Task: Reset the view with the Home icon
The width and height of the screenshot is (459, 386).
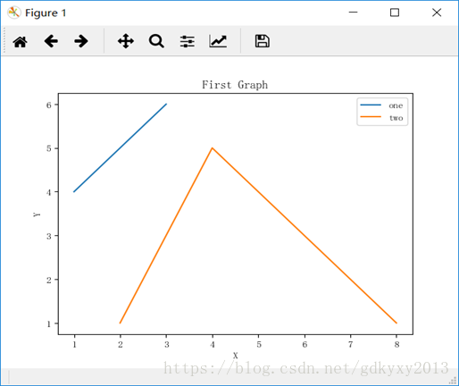Action: [x=21, y=42]
